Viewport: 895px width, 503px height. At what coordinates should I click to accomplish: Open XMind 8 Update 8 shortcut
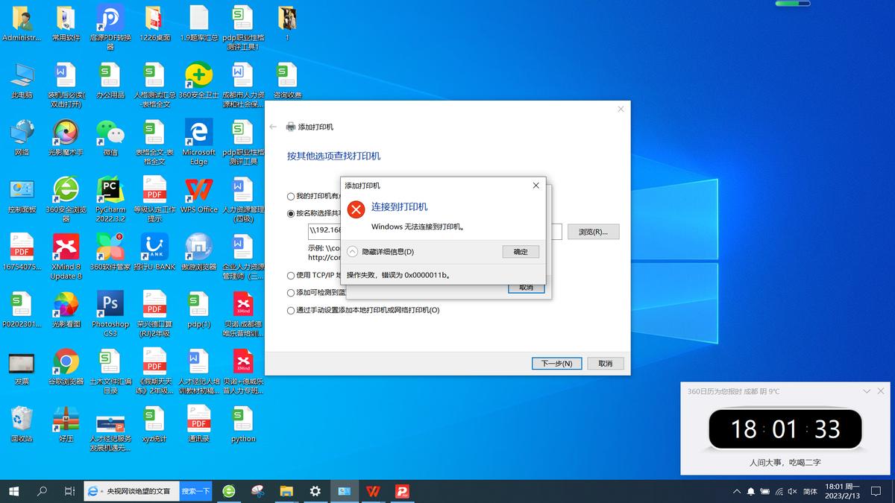(x=66, y=256)
